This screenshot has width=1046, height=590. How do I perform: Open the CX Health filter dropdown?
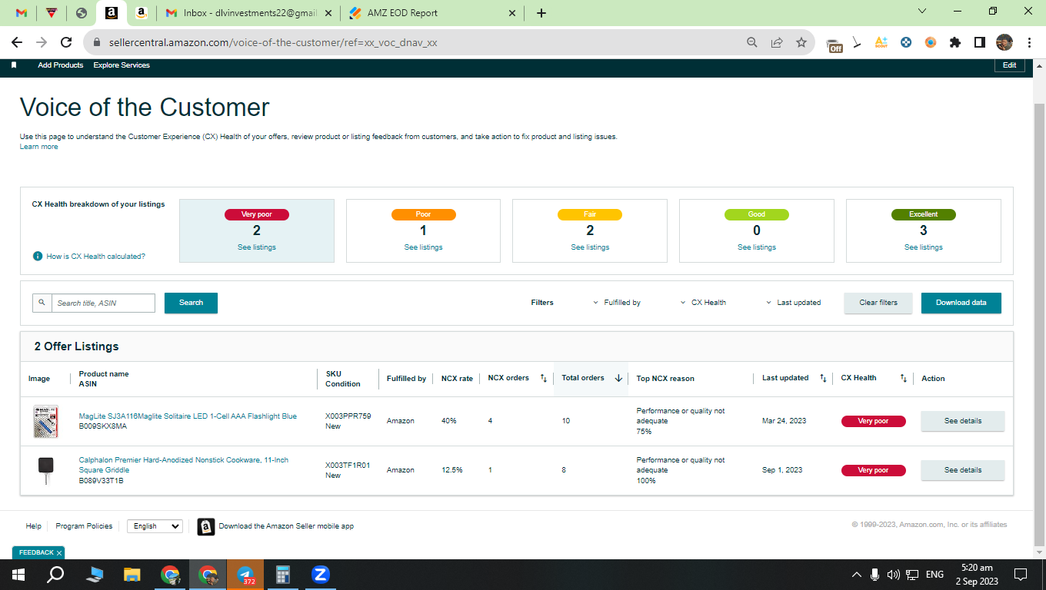(x=703, y=303)
